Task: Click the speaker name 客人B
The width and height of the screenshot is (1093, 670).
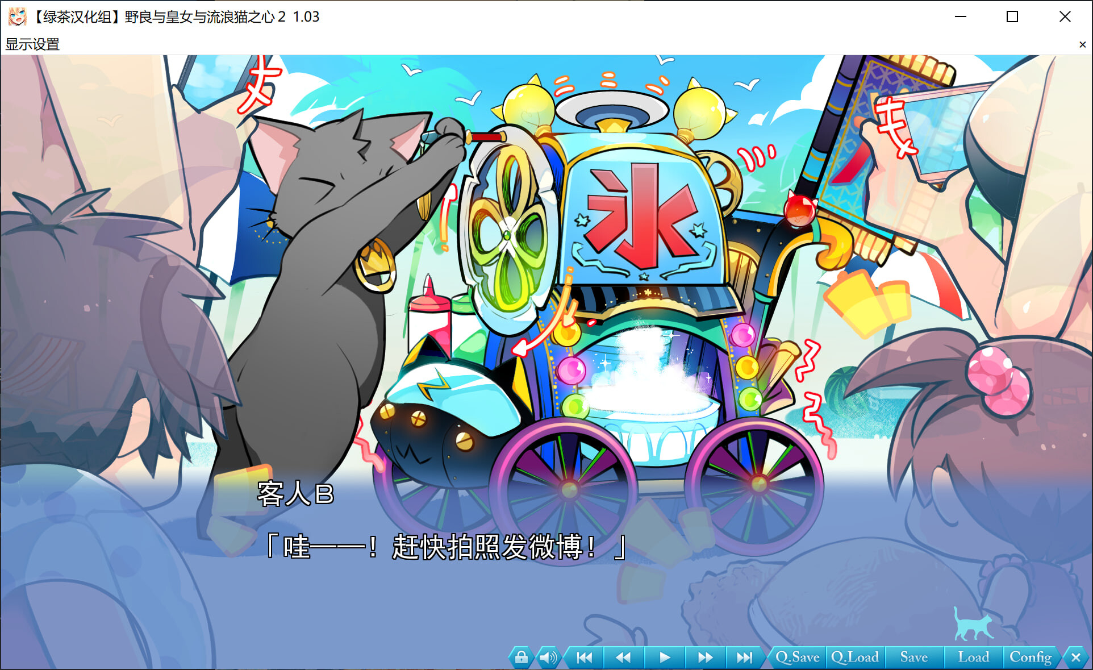Action: [x=295, y=493]
